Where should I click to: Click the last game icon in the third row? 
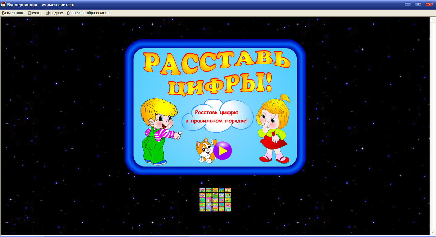pyautogui.click(x=228, y=200)
